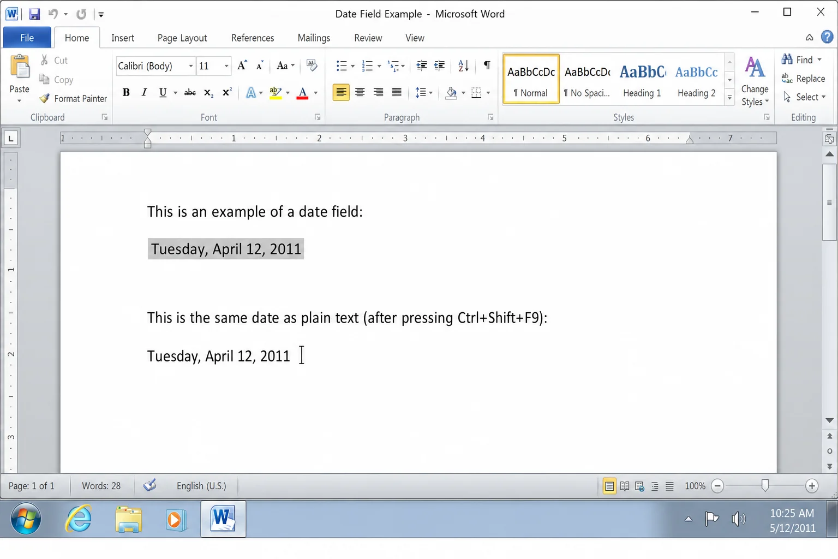This screenshot has width=838, height=559.
Task: Switch to the Page Layout tab
Action: pos(182,38)
